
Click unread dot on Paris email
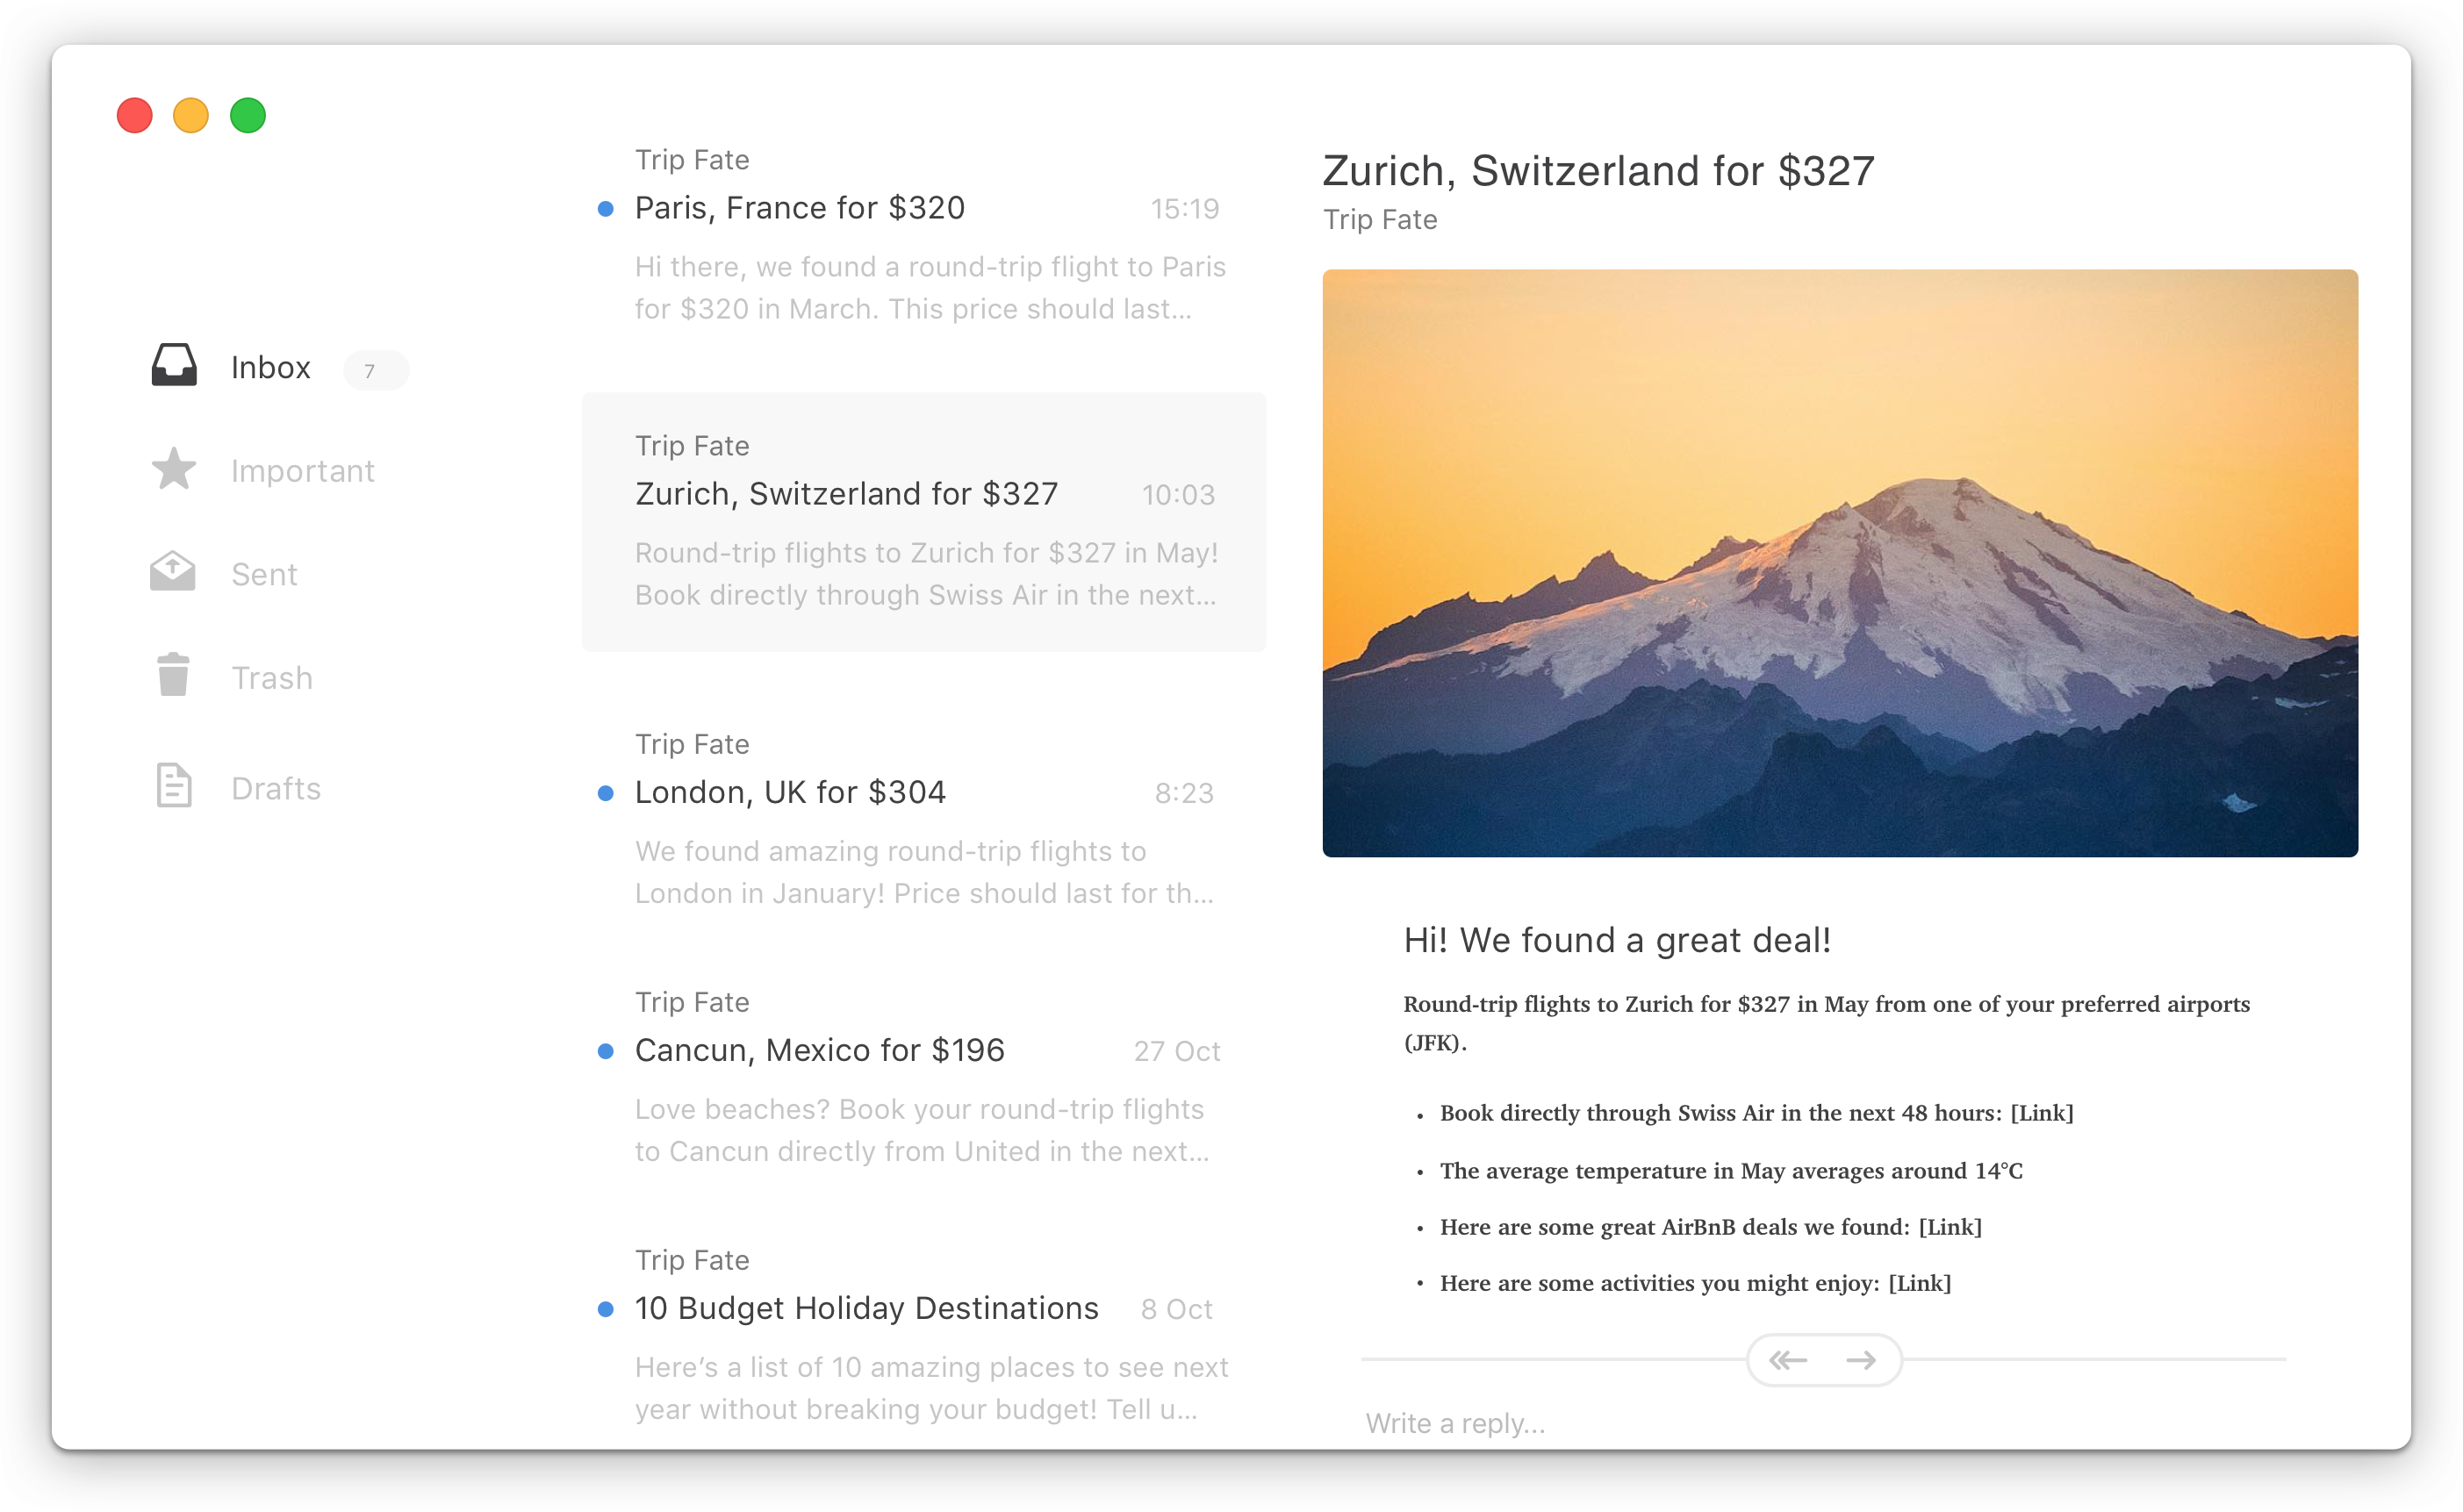[605, 209]
